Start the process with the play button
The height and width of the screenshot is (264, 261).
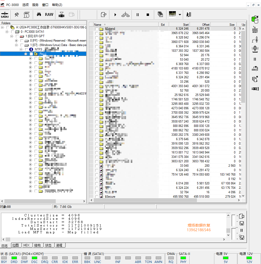[115, 15]
